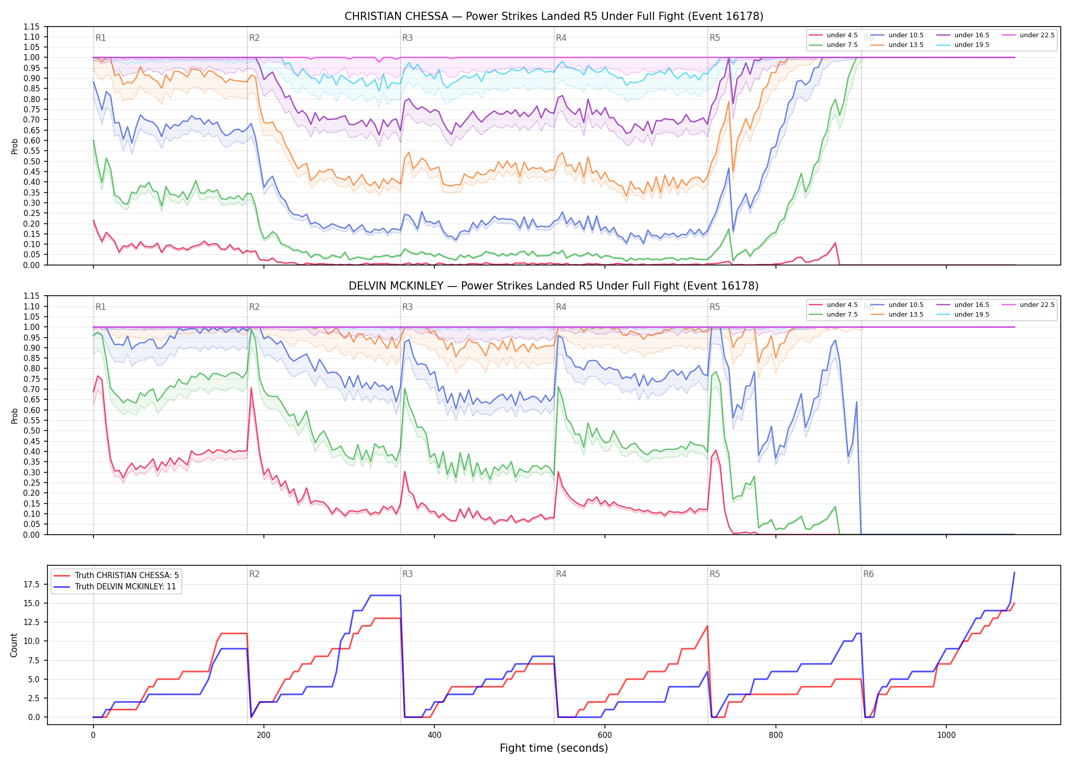Screen dimensions: 1072x766
Task: Click the R4 round label in the Chessa chart
Action: click(x=561, y=38)
